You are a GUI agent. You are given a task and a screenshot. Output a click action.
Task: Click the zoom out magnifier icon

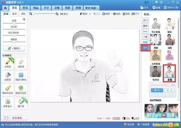tap(30, 14)
